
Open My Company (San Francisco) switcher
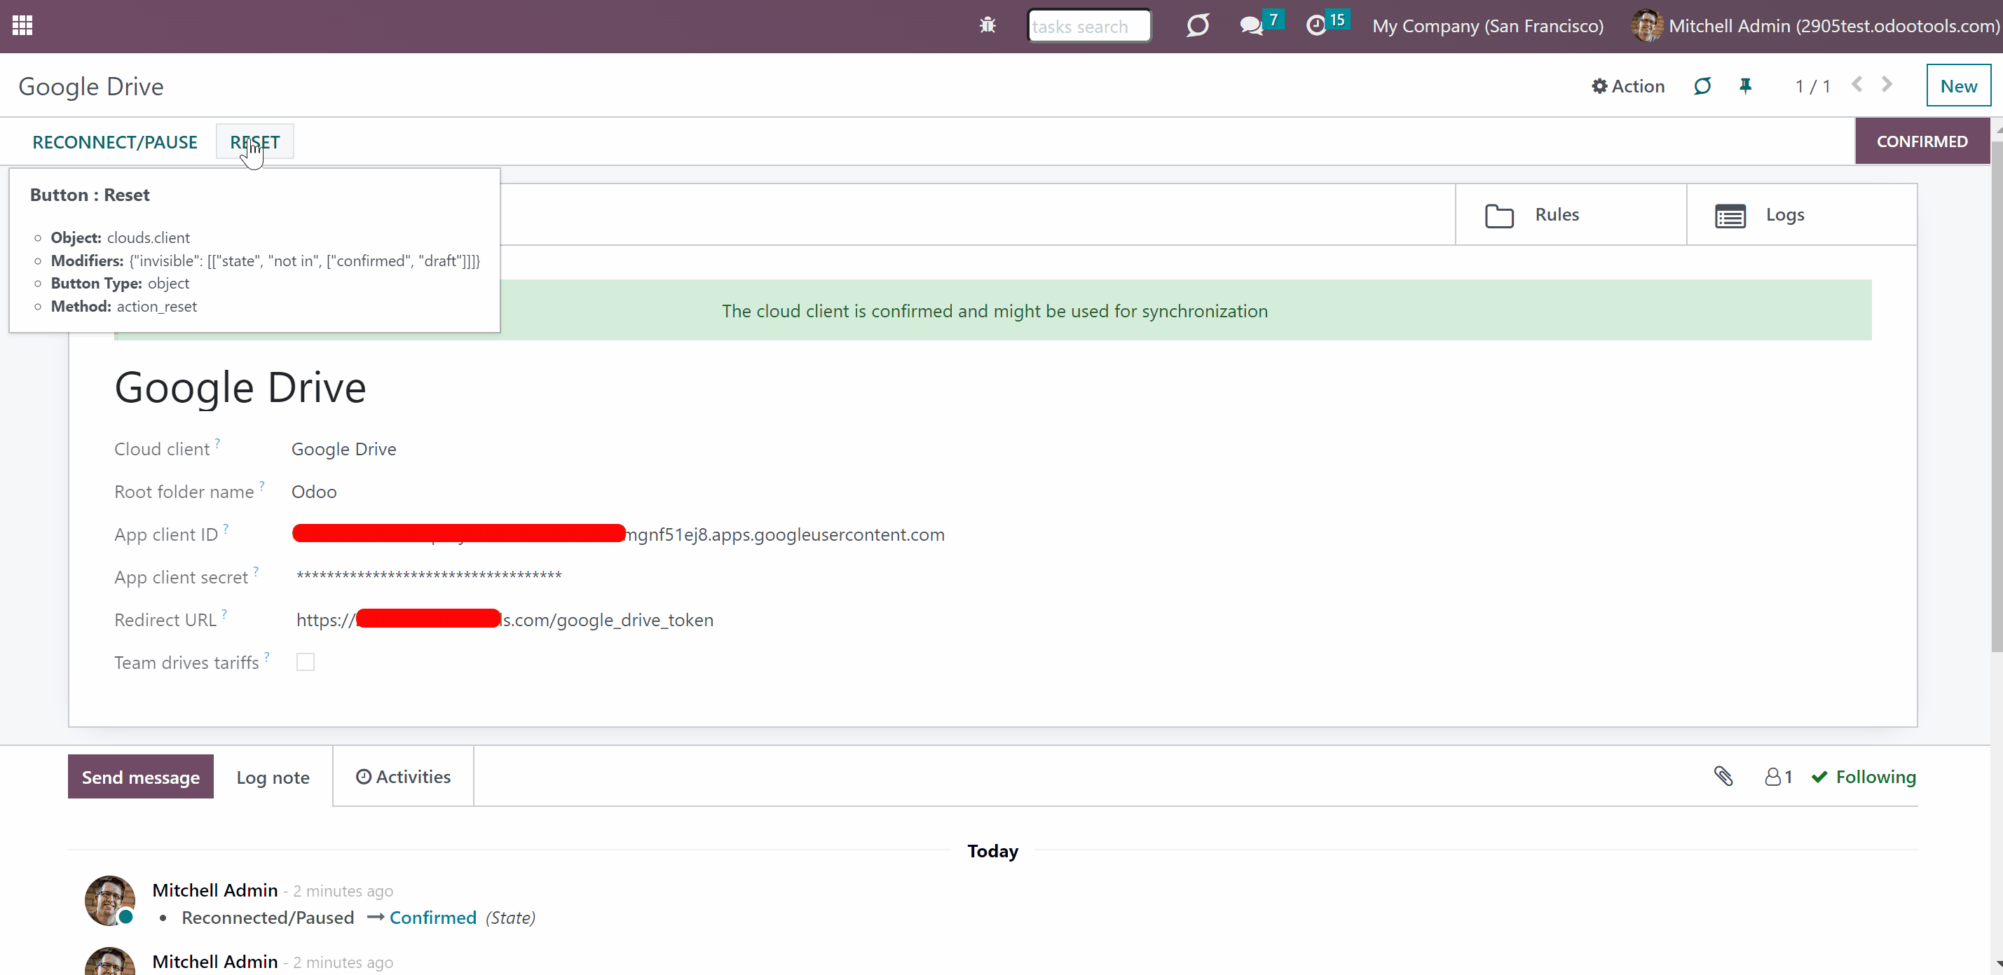(x=1489, y=26)
